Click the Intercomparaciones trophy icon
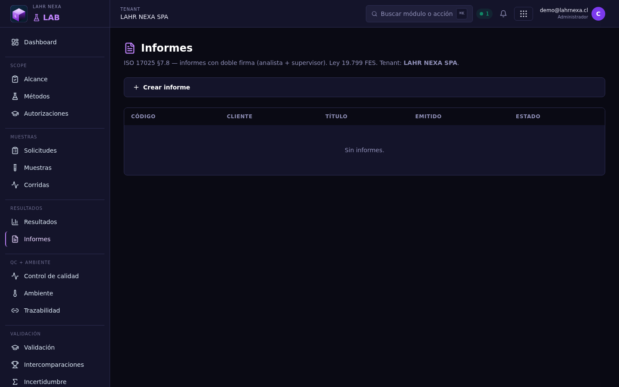The height and width of the screenshot is (387, 619). [x=15, y=365]
